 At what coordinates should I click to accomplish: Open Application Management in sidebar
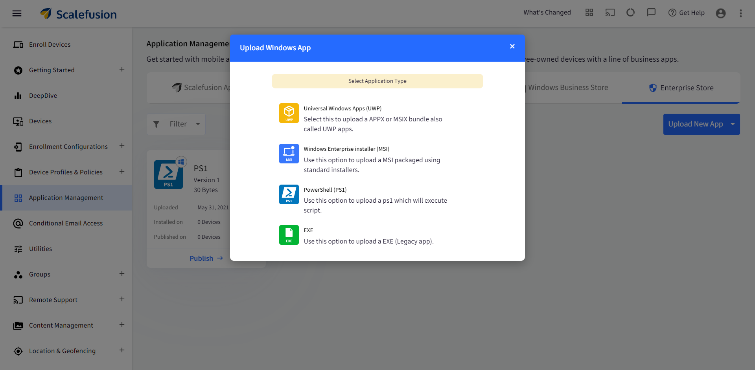66,198
